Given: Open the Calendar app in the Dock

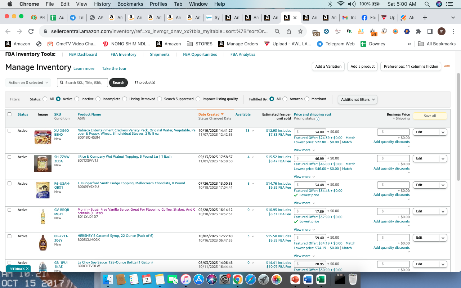Looking at the screenshot, I should tap(147, 279).
